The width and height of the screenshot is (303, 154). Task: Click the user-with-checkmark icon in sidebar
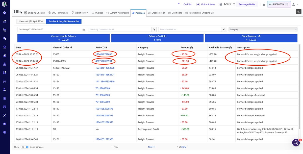tap(5, 90)
